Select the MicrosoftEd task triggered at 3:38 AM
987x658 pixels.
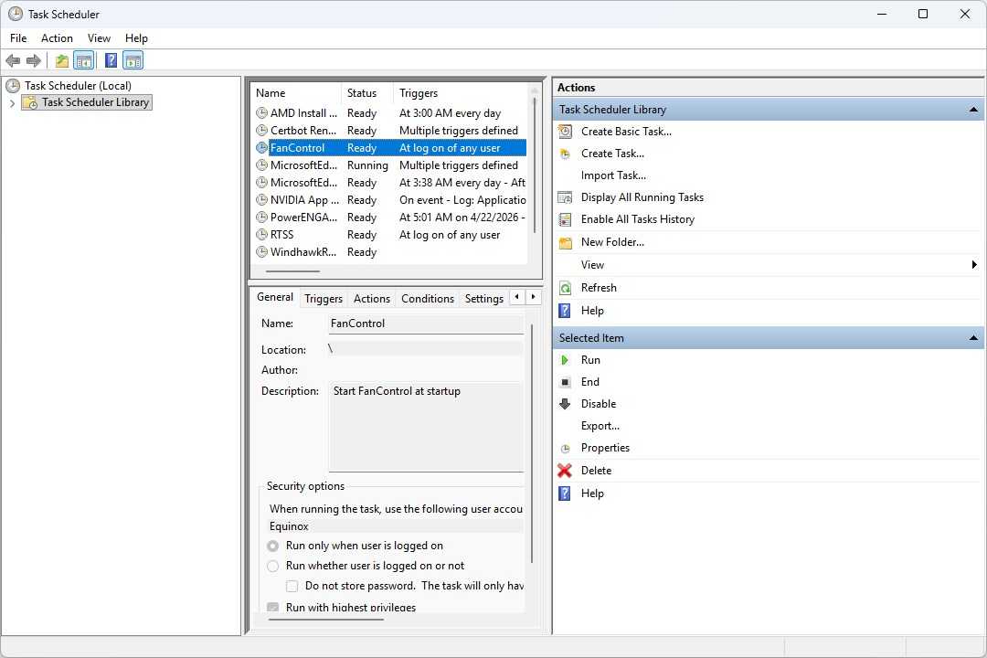390,183
